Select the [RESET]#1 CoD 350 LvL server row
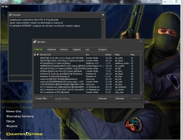Viewport: 183px width, 140px height. click(87, 58)
